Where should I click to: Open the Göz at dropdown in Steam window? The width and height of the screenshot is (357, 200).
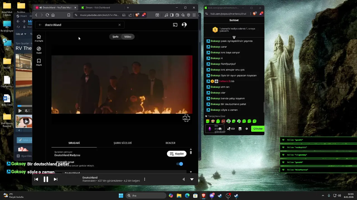tap(21, 34)
